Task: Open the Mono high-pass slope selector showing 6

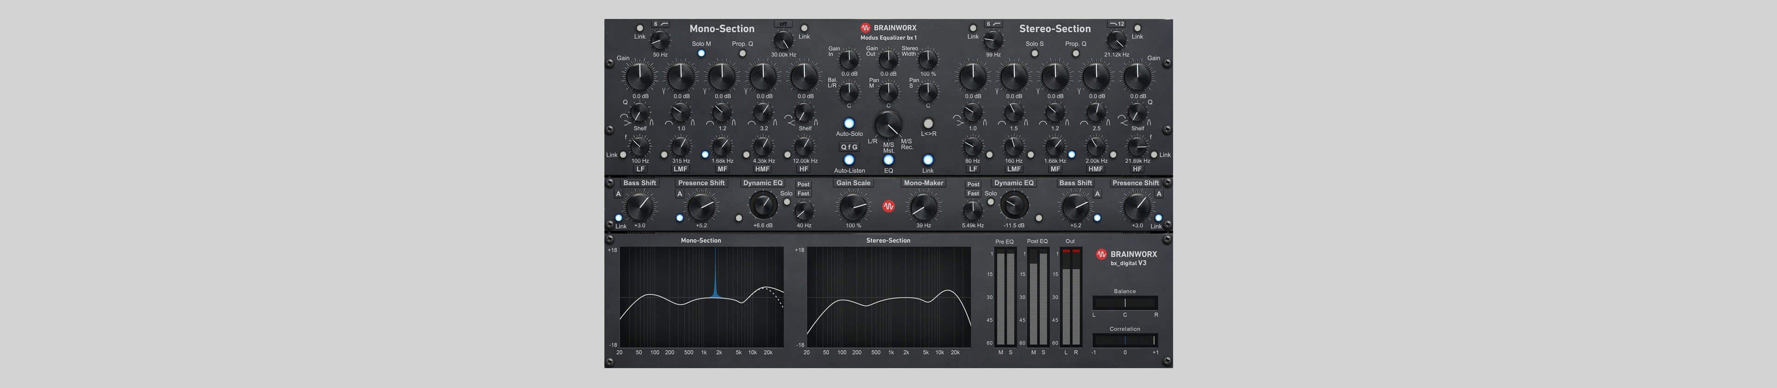Action: [x=661, y=24]
